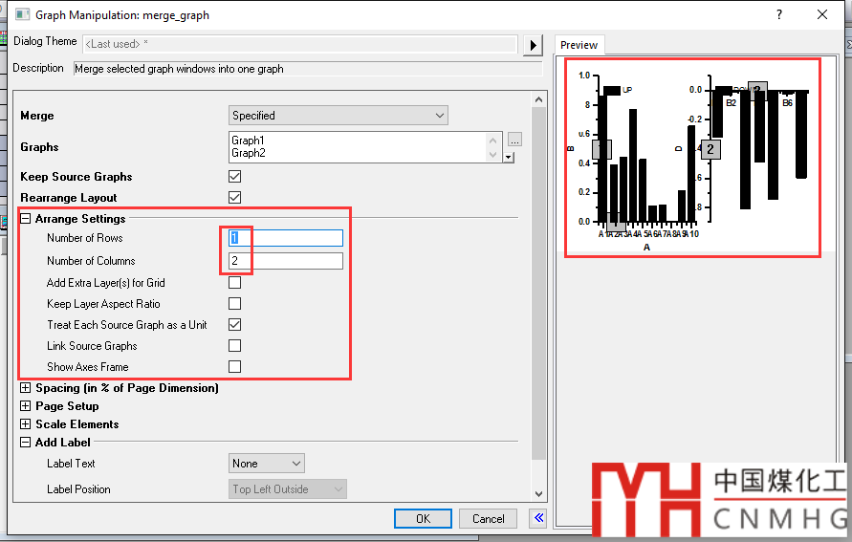Collapse the preview panel with double-arrow button

[538, 518]
